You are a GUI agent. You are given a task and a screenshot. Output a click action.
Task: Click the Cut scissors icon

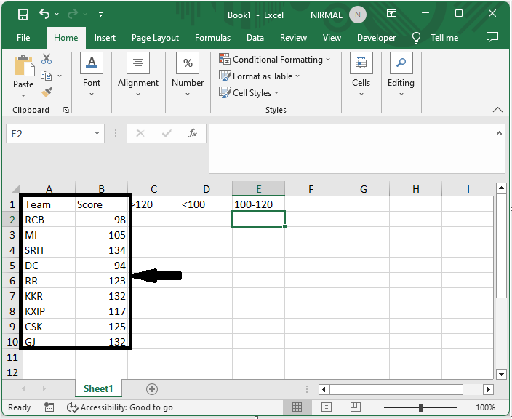click(47, 59)
